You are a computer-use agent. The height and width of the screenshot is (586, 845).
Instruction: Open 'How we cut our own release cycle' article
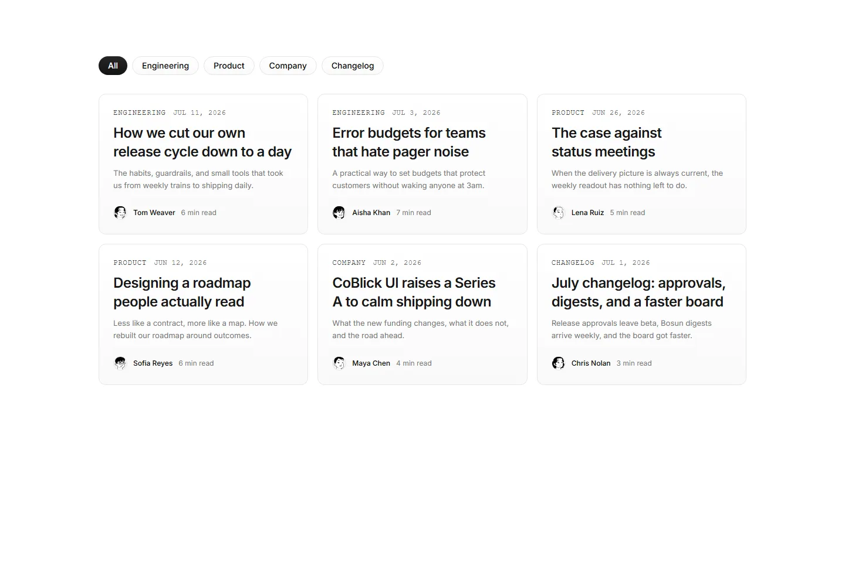202,142
